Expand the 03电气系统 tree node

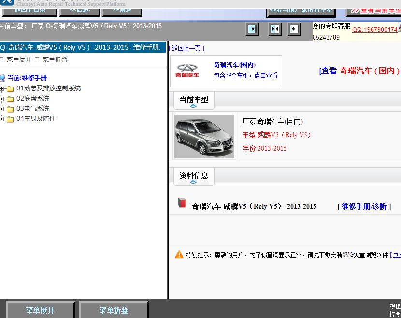(x=2, y=109)
